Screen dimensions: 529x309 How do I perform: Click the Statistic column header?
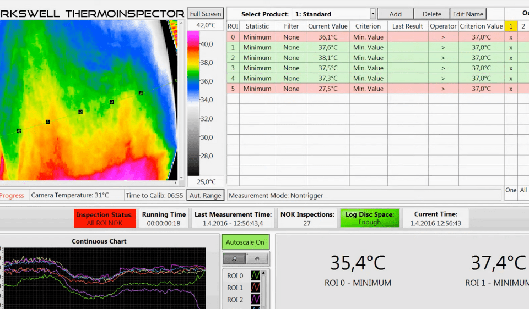257,26
